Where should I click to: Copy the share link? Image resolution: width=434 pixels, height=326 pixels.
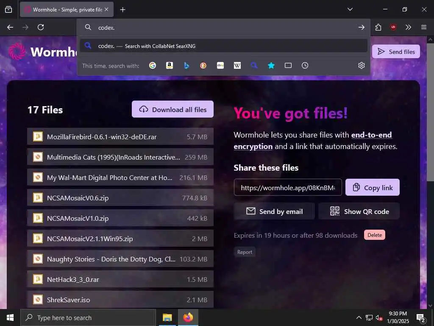[x=372, y=187]
